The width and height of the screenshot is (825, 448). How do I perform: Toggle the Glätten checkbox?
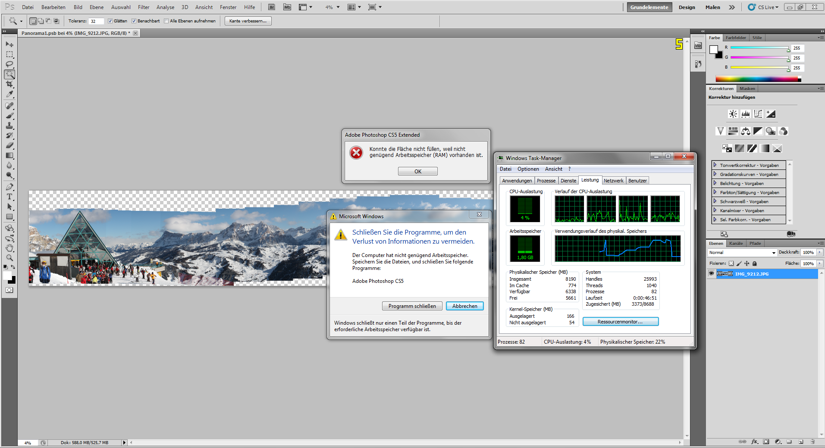click(110, 21)
